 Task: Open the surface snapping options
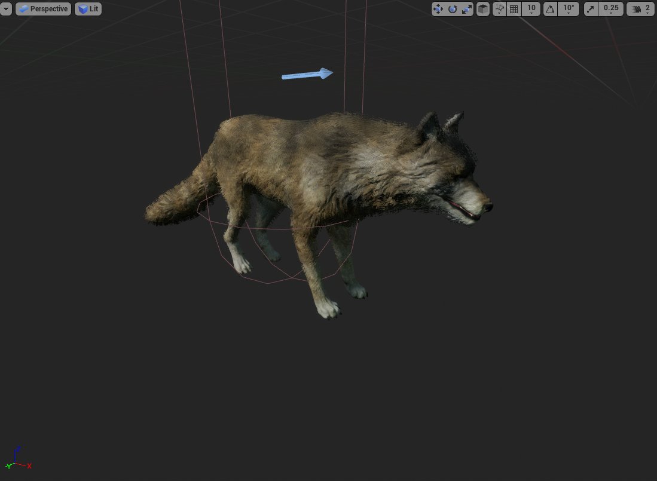499,9
